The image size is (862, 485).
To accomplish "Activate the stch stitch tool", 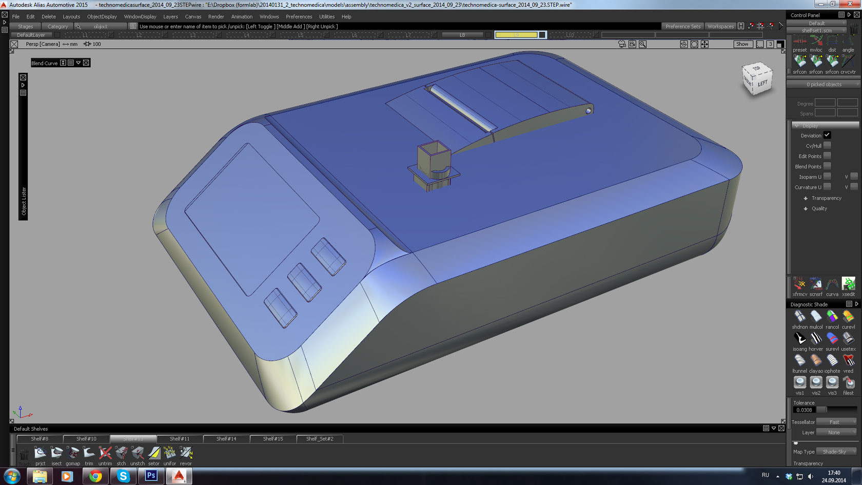I will point(121,453).
